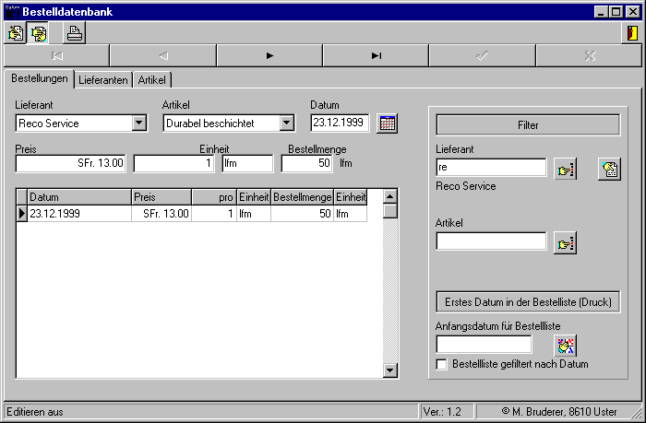Click the exit door icon at top right
Screen dimensions: 646x423
tap(631, 33)
